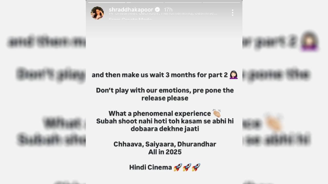Click the 'What a phenomenal experience' line
328x184 pixels.
tap(160, 113)
